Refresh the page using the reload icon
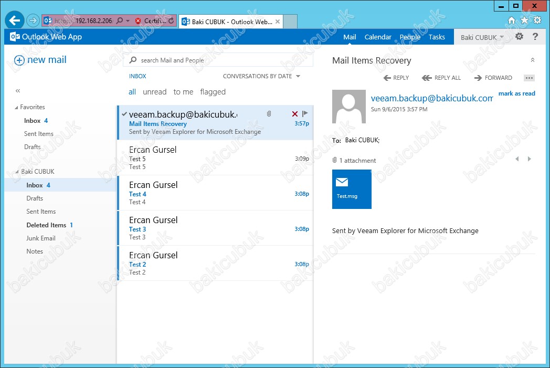Image resolution: width=550 pixels, height=368 pixels. coord(171,21)
